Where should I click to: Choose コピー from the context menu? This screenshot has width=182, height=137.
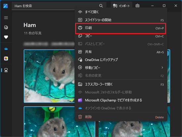121,36
